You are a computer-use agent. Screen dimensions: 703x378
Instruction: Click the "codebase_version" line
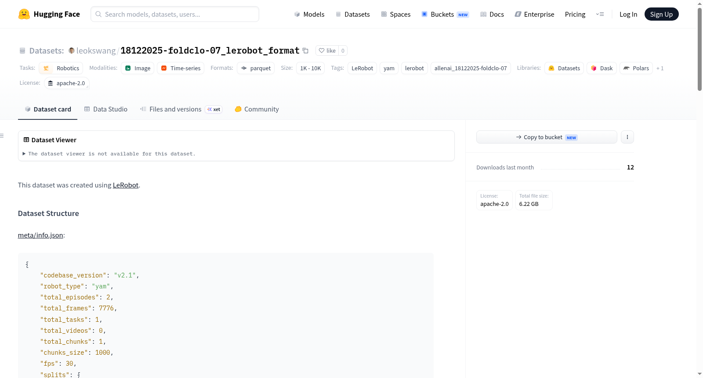click(90, 275)
